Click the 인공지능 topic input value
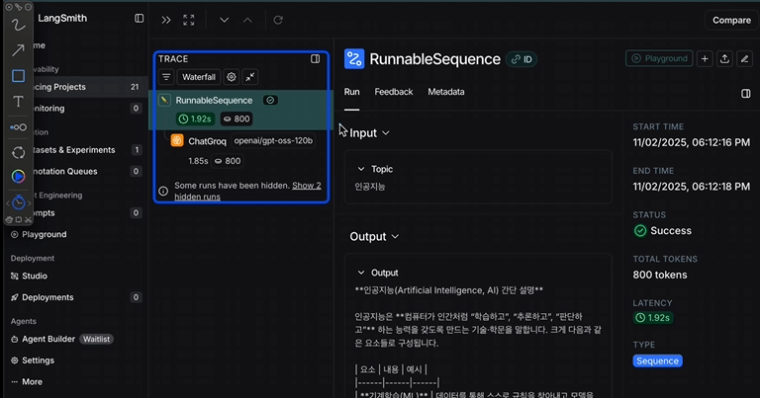Image resolution: width=760 pixels, height=398 pixels. [370, 187]
